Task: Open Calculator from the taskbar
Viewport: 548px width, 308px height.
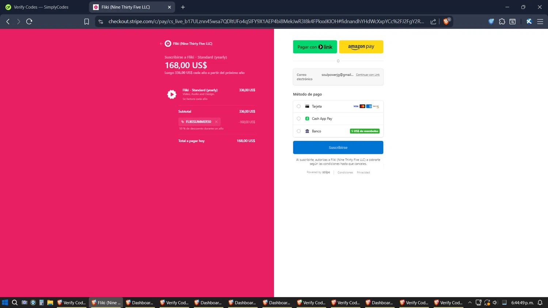Action: [x=42, y=303]
